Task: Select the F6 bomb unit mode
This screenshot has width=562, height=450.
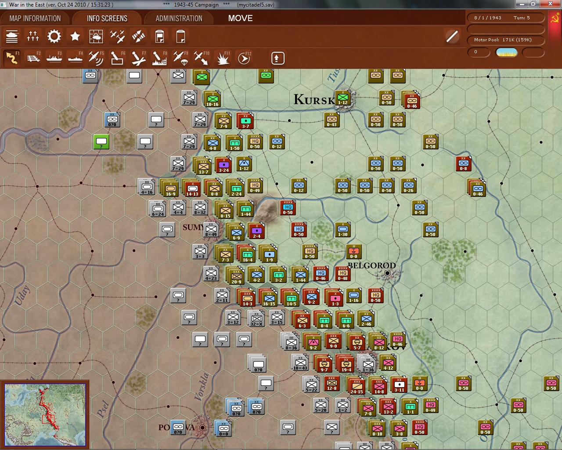Action: pos(117,58)
